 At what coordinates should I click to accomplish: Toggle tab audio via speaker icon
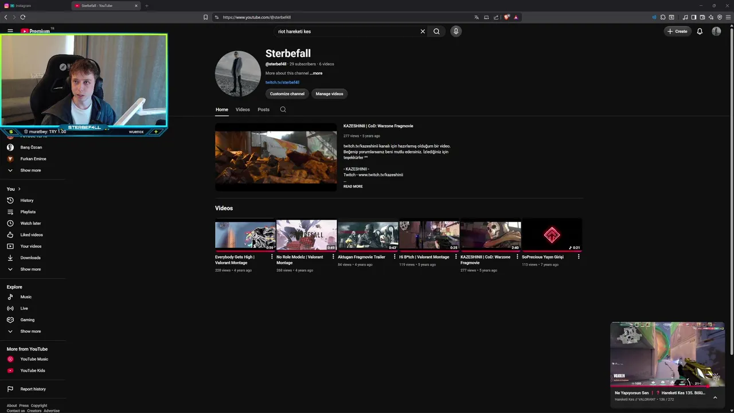(654, 17)
